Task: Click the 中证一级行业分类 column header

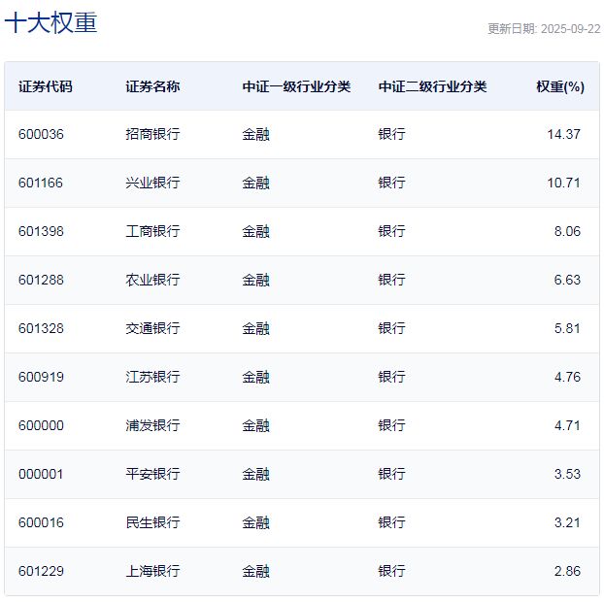Action: point(296,86)
